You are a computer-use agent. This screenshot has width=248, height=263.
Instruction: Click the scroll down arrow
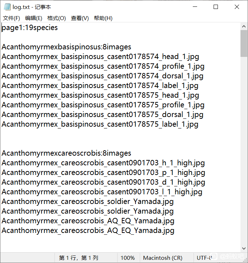click(x=244, y=248)
